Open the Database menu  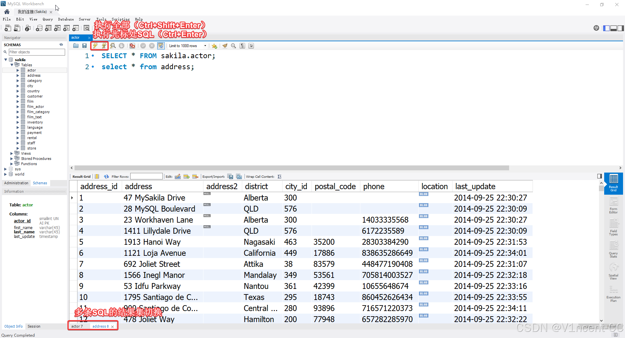66,19
